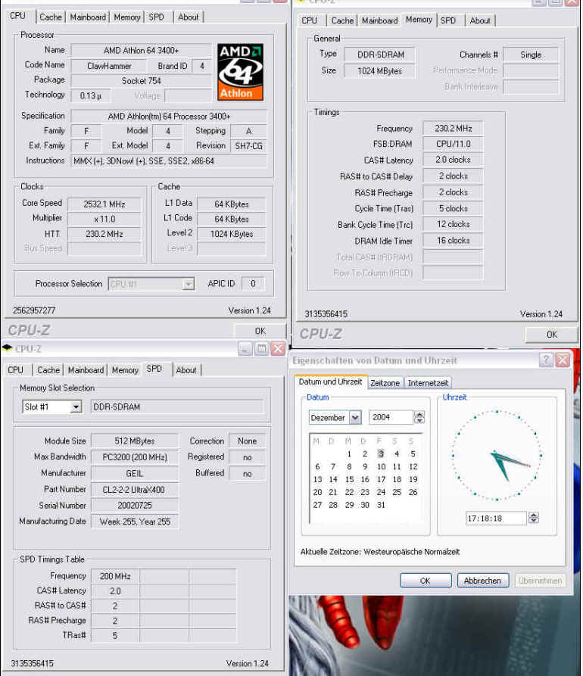Viewport: 583px width, 676px height.
Task: Click the CPU-Z title bar icon of SPD window
Action: pyautogui.click(x=7, y=348)
